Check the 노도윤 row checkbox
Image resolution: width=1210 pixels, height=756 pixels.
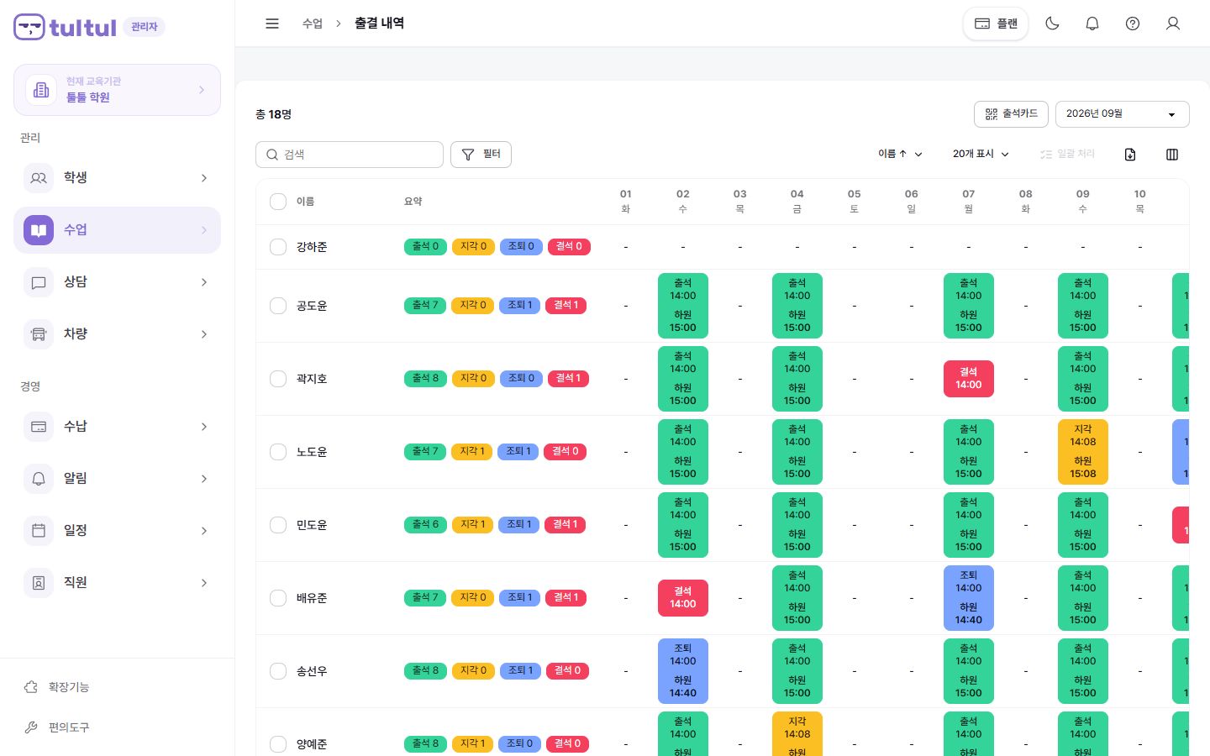coord(278,452)
